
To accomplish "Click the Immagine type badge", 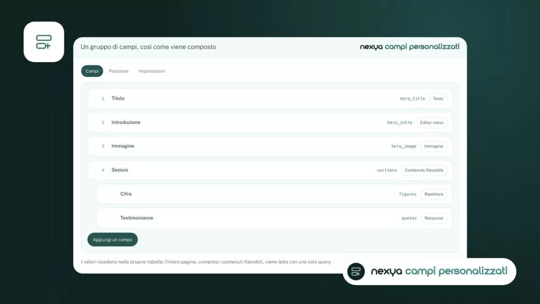I will click(x=433, y=146).
